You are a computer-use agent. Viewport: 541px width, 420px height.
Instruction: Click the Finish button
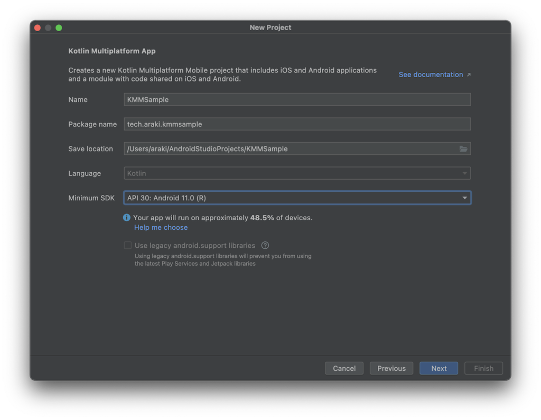483,368
